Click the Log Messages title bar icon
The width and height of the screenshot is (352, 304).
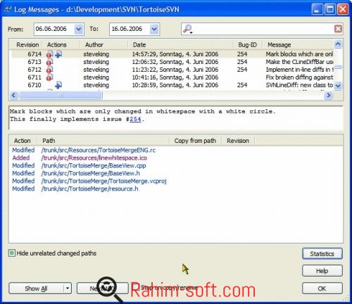tap(8, 10)
